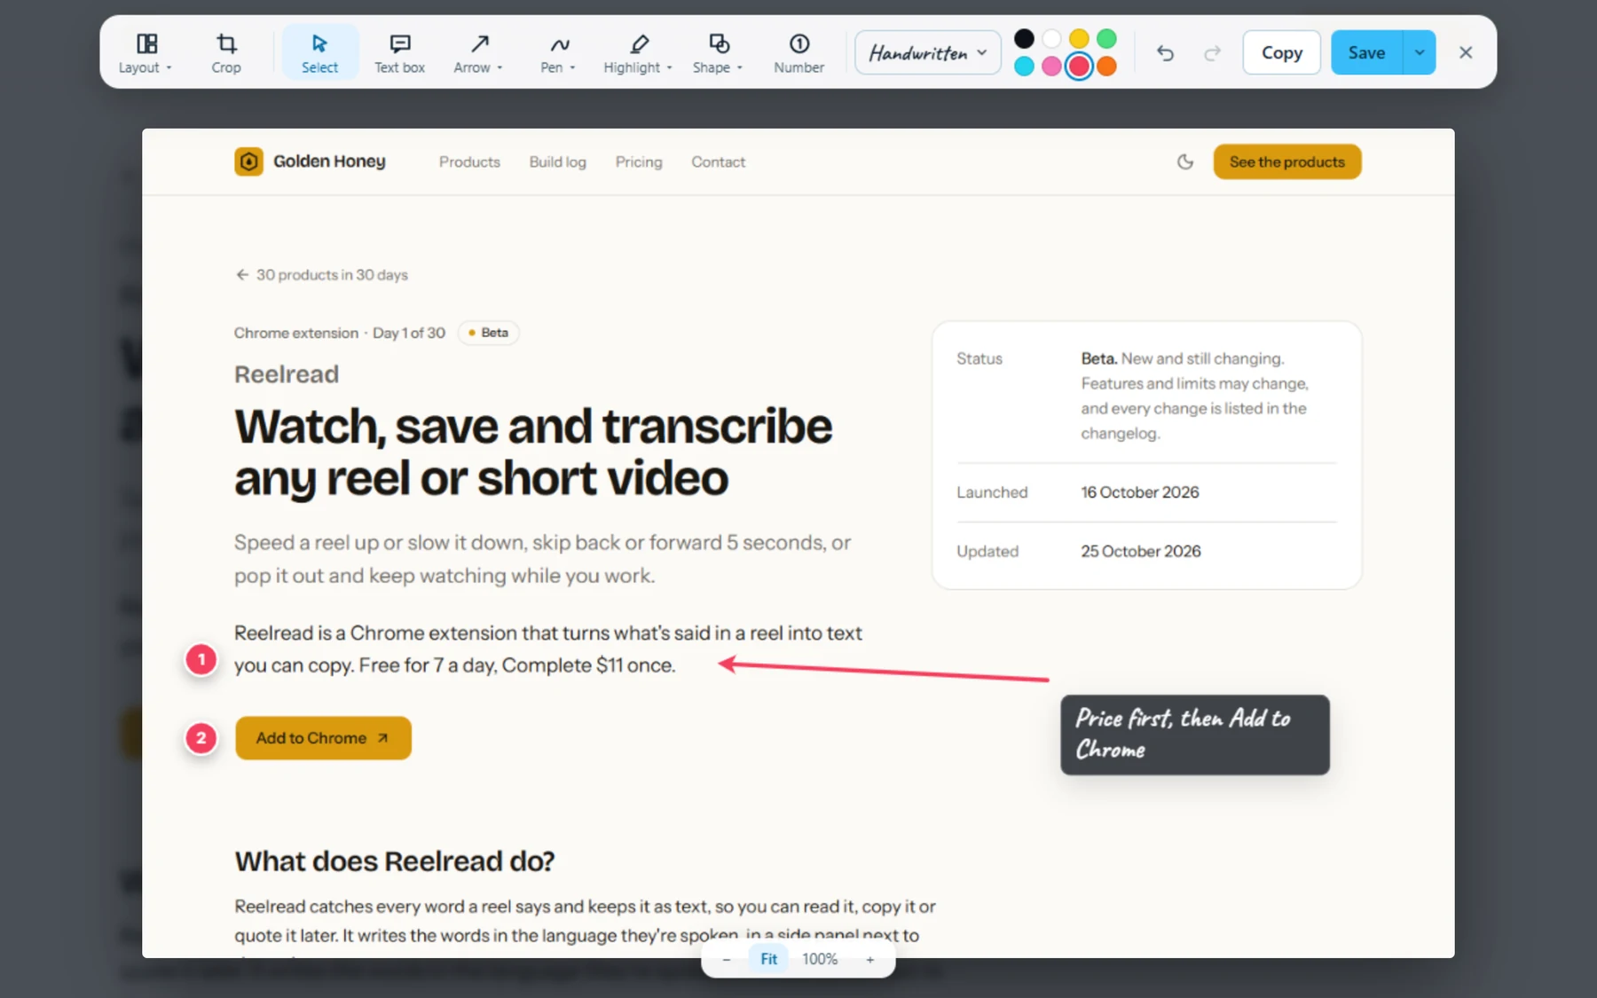The width and height of the screenshot is (1597, 998).
Task: Open the Build log nav link
Action: pos(557,162)
